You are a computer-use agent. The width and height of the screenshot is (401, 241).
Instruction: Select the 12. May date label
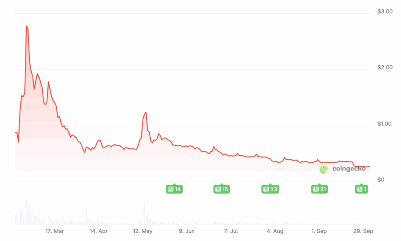point(143,231)
